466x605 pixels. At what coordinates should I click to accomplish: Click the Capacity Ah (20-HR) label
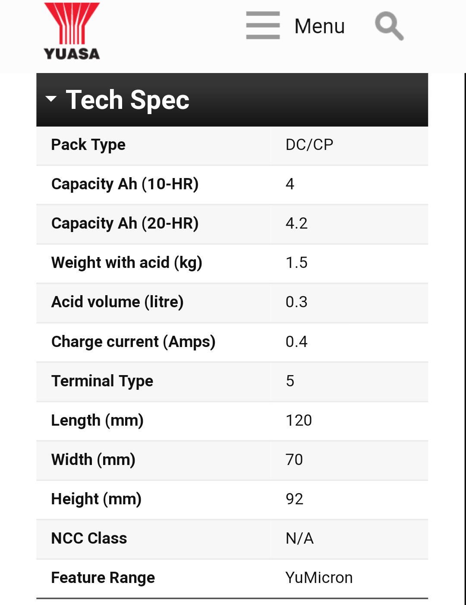tap(125, 223)
